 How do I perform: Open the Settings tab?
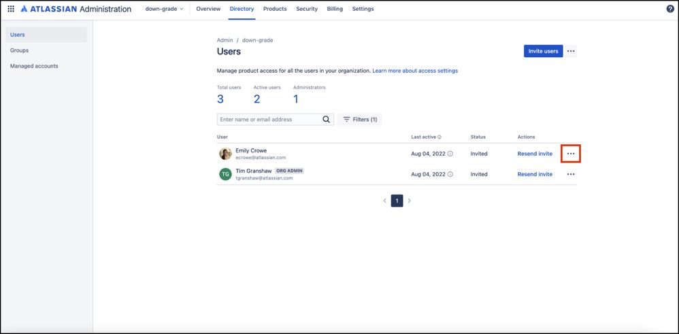[x=363, y=9]
